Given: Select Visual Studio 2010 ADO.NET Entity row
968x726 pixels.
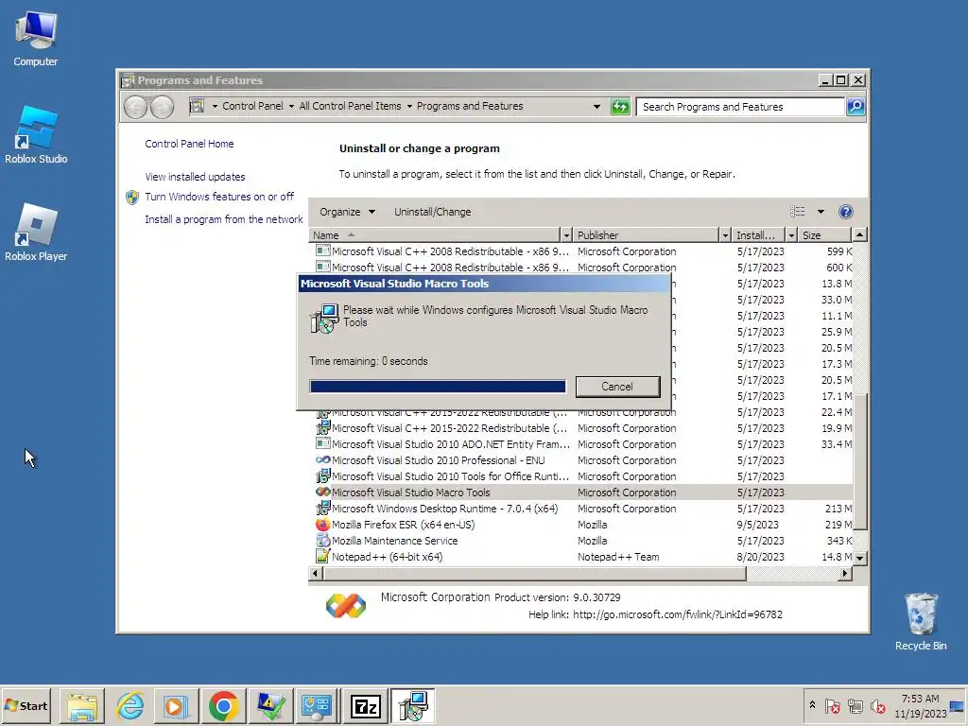Looking at the screenshot, I should point(580,444).
